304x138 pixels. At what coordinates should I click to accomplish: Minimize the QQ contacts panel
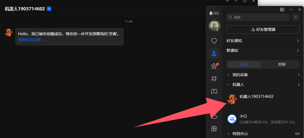tap(291, 10)
